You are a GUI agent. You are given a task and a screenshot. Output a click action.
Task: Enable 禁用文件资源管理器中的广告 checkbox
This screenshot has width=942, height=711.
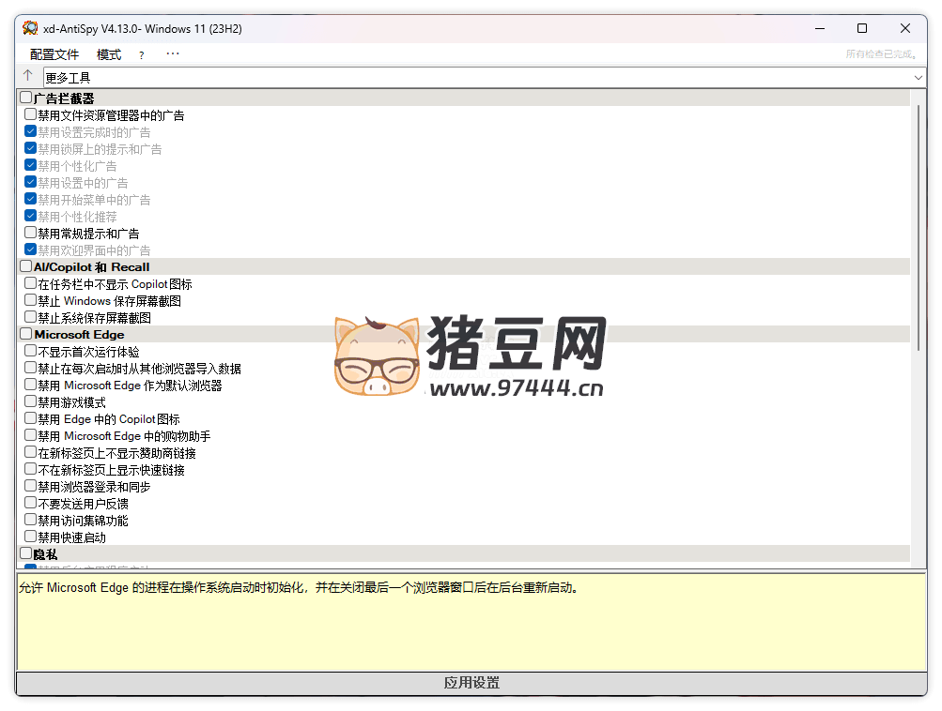pyautogui.click(x=31, y=114)
